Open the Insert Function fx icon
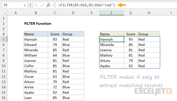The width and height of the screenshot is (177, 101). [48, 5]
